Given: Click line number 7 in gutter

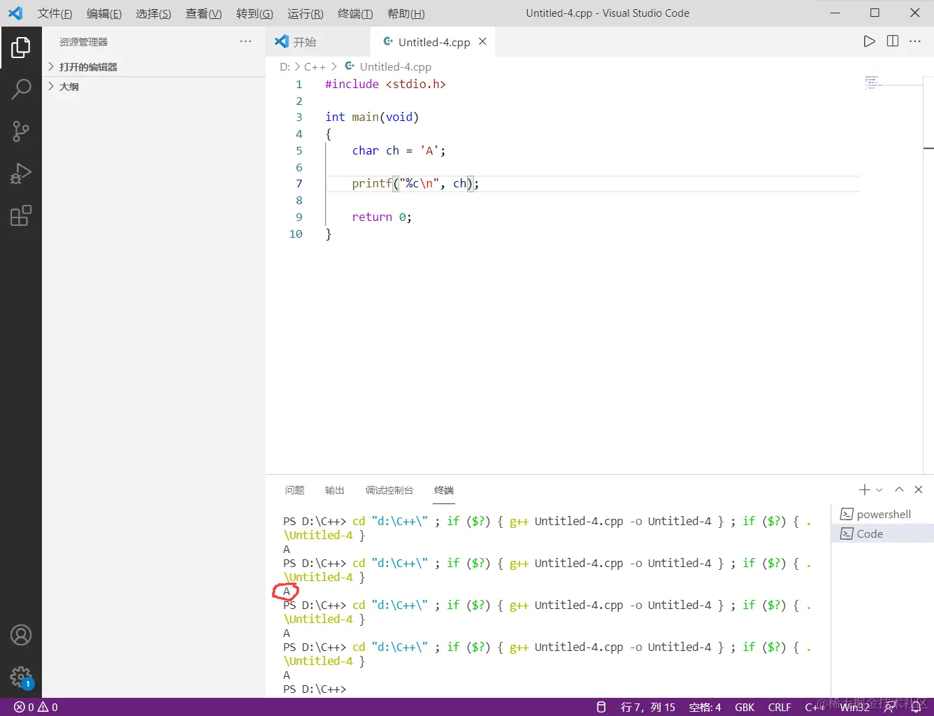Looking at the screenshot, I should [x=299, y=184].
